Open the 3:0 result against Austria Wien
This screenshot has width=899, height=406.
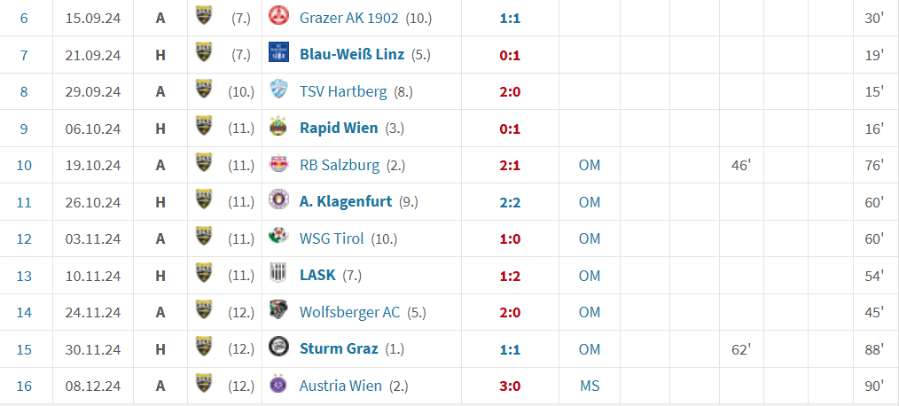(510, 386)
